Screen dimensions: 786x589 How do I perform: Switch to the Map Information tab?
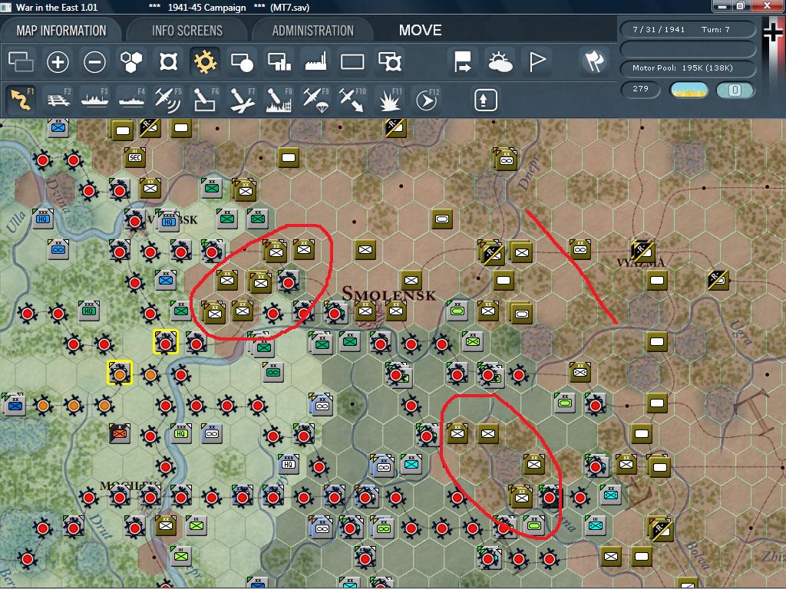[x=61, y=31]
